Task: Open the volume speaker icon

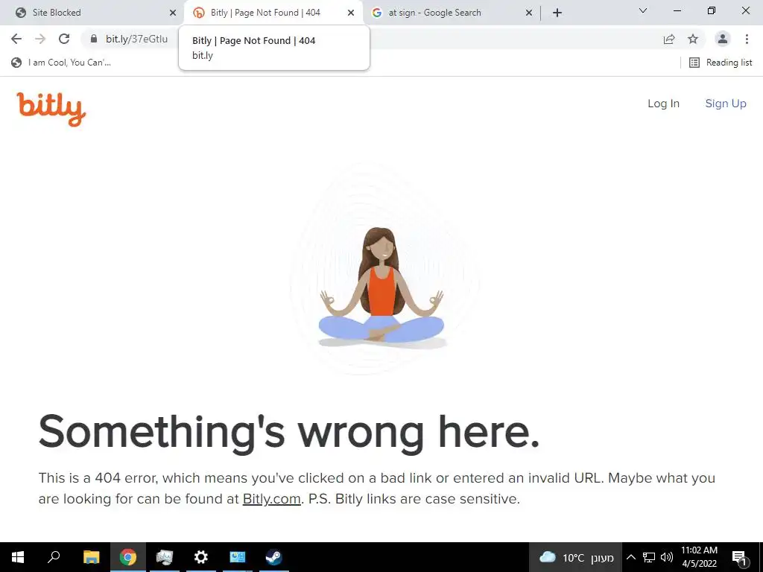Action: [667, 557]
